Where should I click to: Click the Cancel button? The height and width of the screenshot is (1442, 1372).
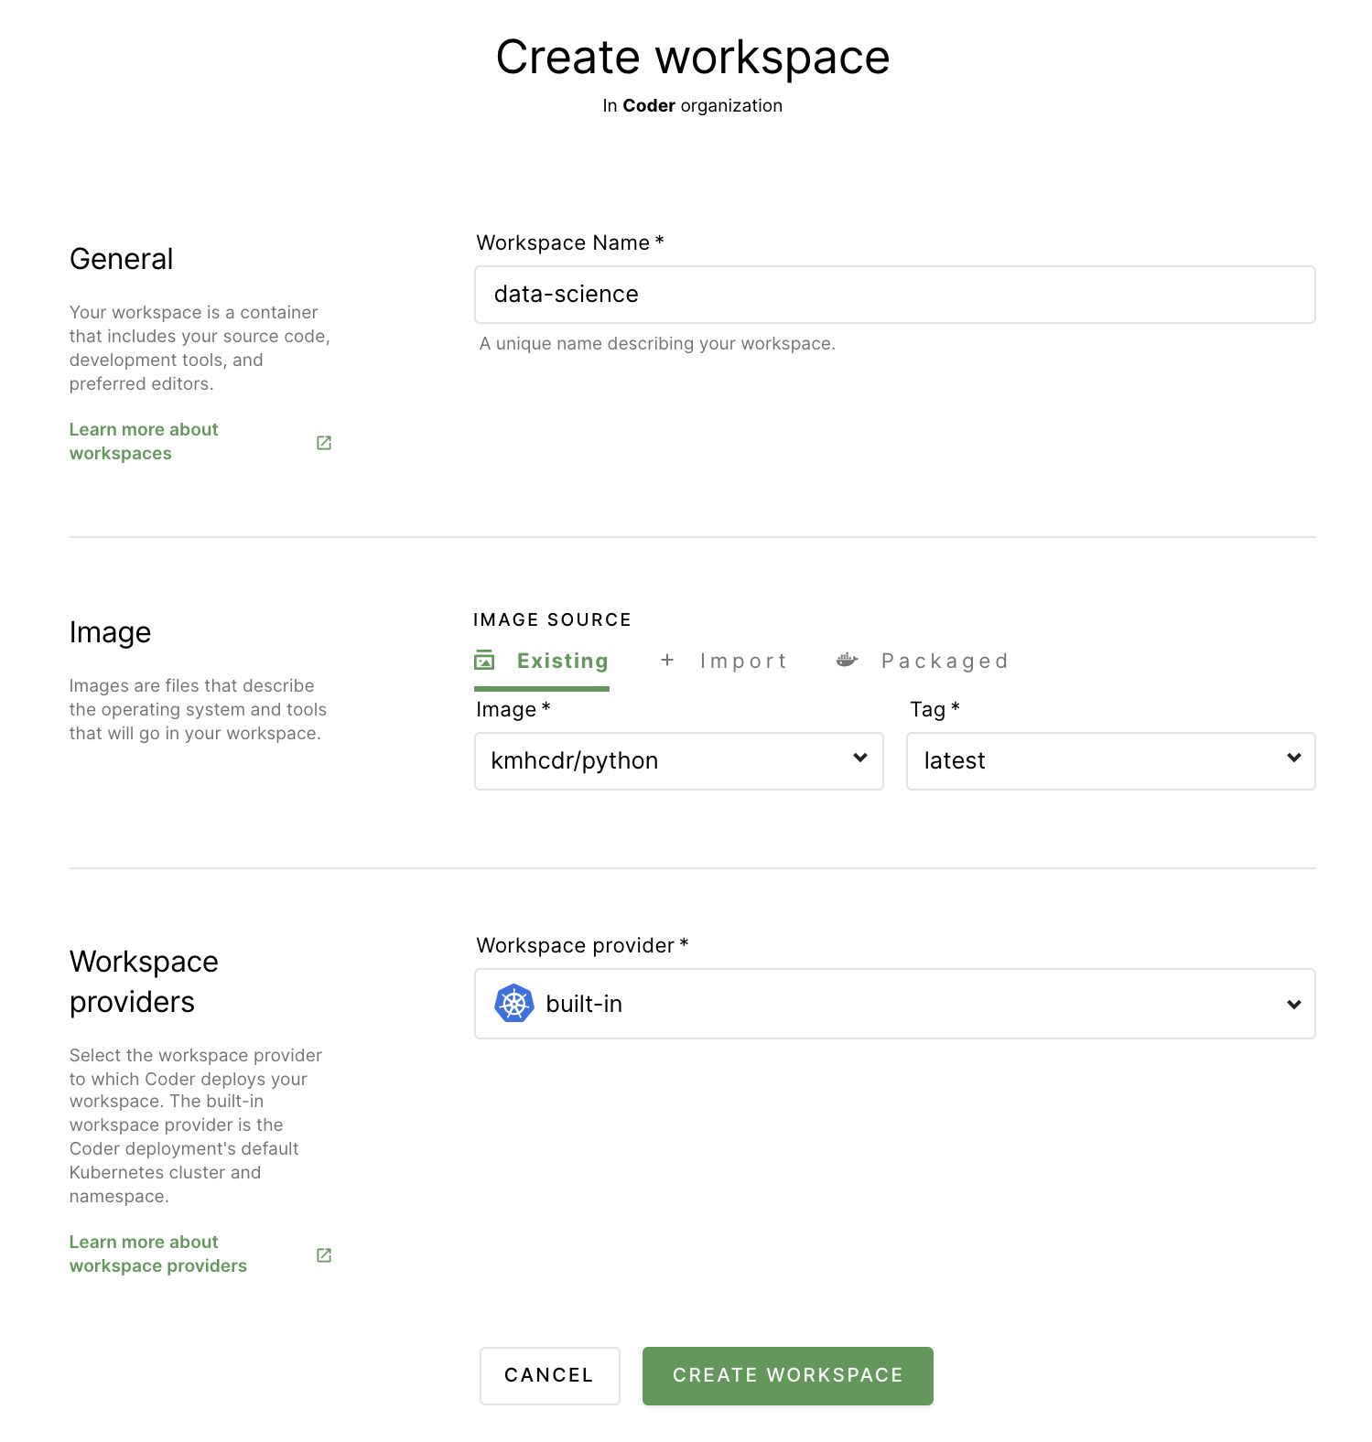click(550, 1376)
